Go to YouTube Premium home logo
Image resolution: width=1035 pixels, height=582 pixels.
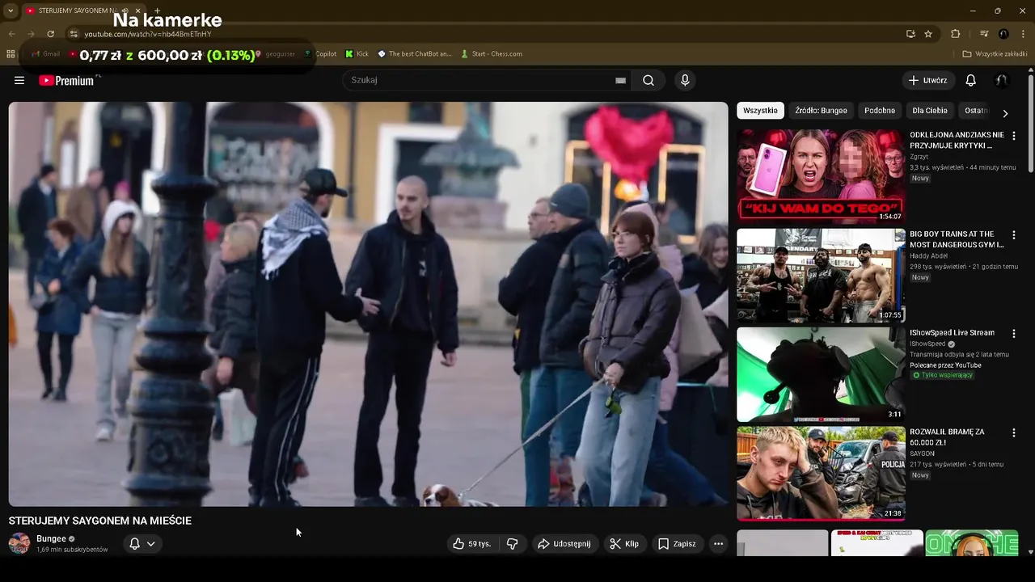click(69, 80)
